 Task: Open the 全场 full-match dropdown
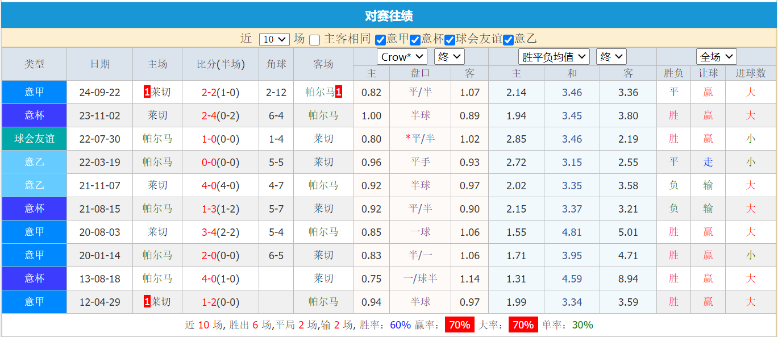[717, 56]
